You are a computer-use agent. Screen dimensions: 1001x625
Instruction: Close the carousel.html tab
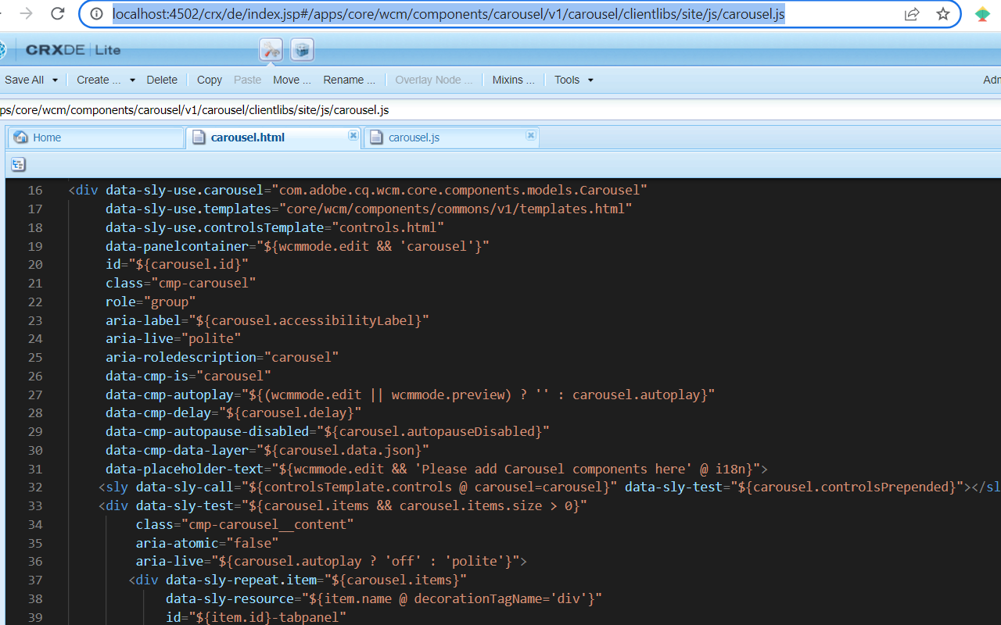353,135
